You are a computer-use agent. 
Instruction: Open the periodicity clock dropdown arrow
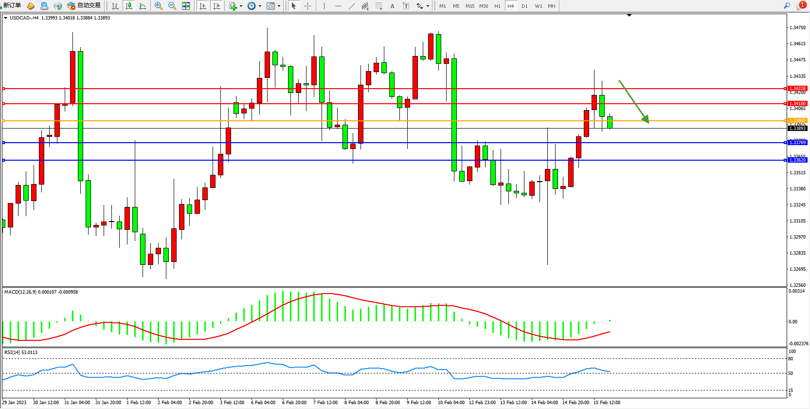pos(260,6)
